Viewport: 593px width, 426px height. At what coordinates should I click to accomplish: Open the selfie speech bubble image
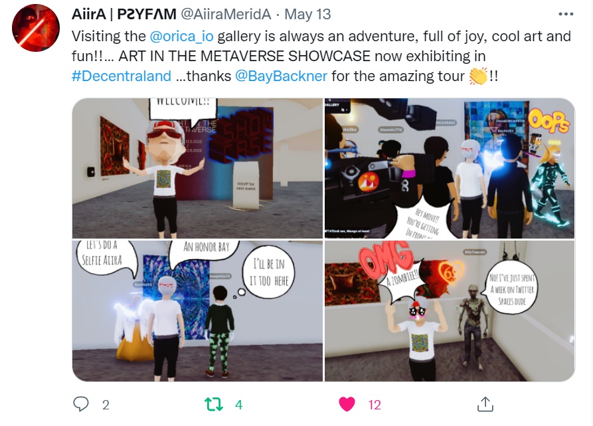click(x=197, y=311)
